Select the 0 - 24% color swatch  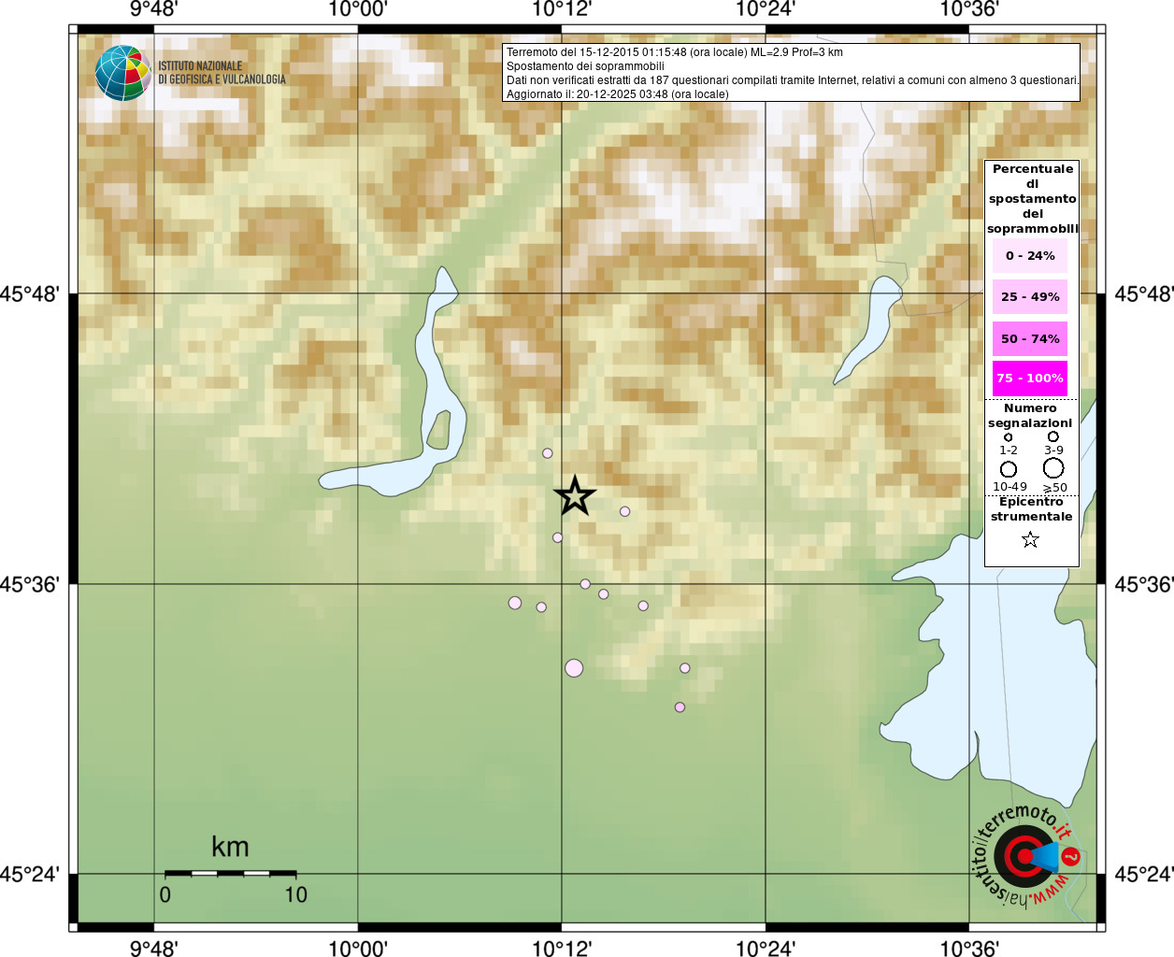coord(1030,255)
